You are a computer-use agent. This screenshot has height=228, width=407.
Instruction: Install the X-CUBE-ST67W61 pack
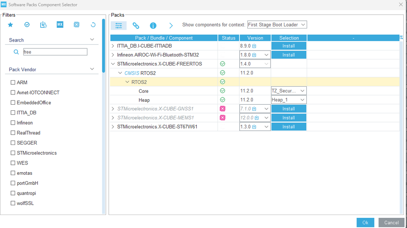[288, 127]
